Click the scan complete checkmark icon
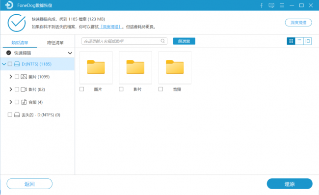Screen dimensions: 319x195 pyautogui.click(x=17, y=23)
